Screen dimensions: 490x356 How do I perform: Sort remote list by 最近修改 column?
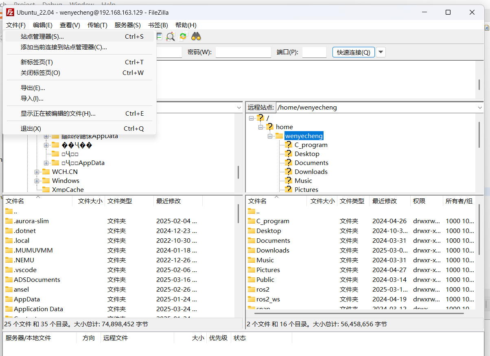(x=390, y=201)
